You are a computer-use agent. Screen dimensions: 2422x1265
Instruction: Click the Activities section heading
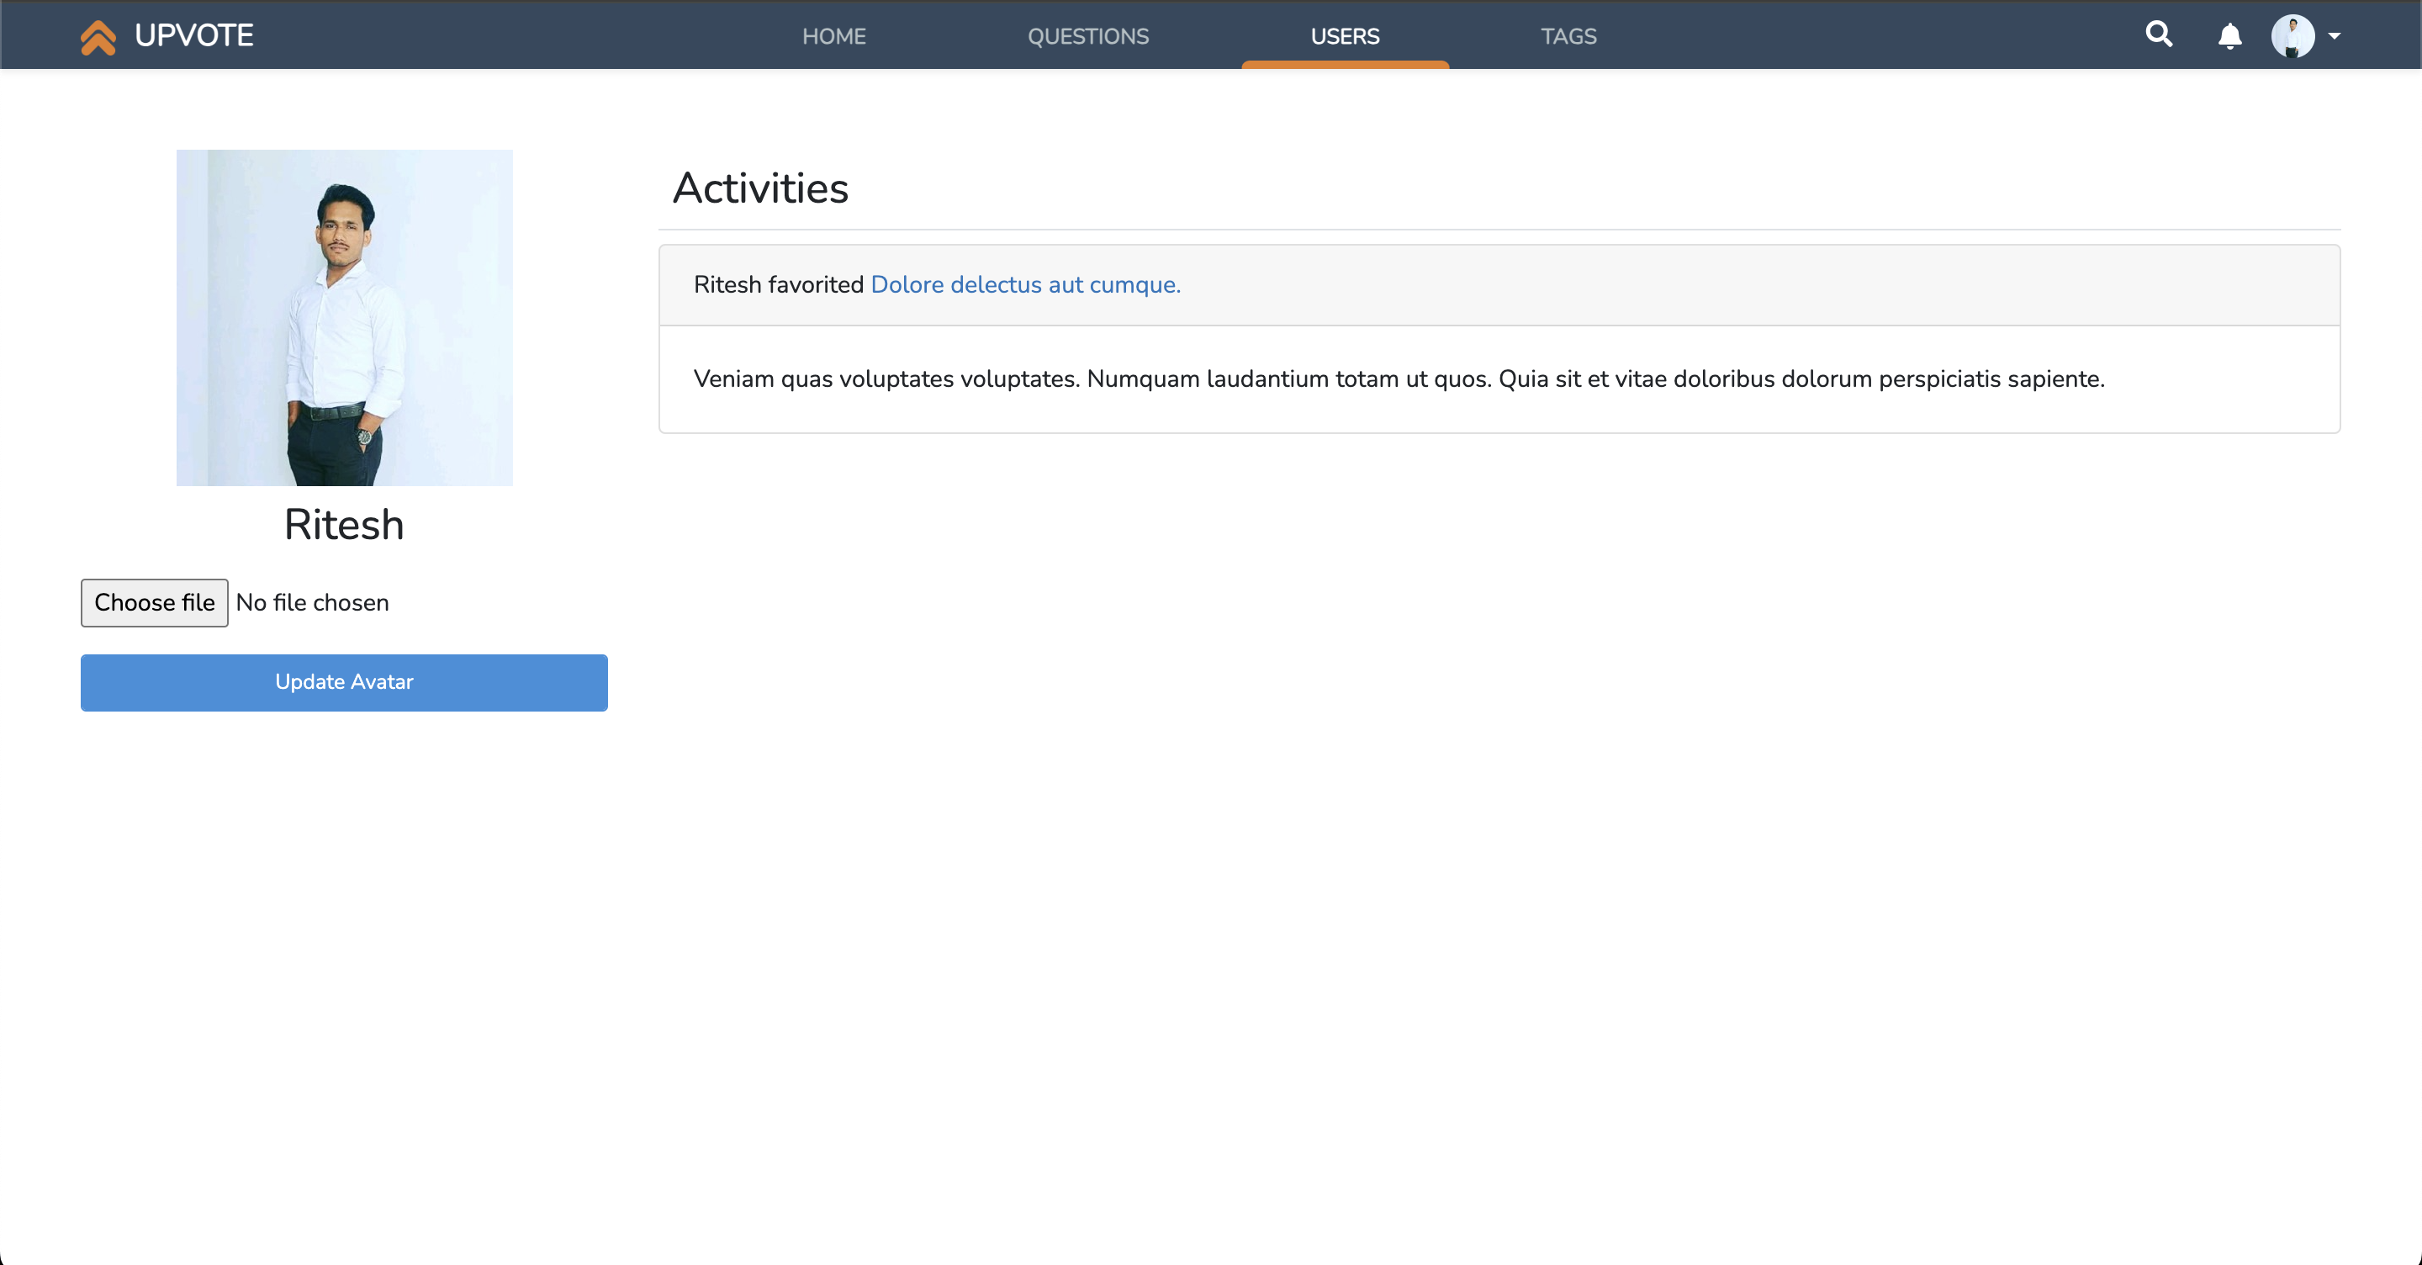click(x=759, y=188)
